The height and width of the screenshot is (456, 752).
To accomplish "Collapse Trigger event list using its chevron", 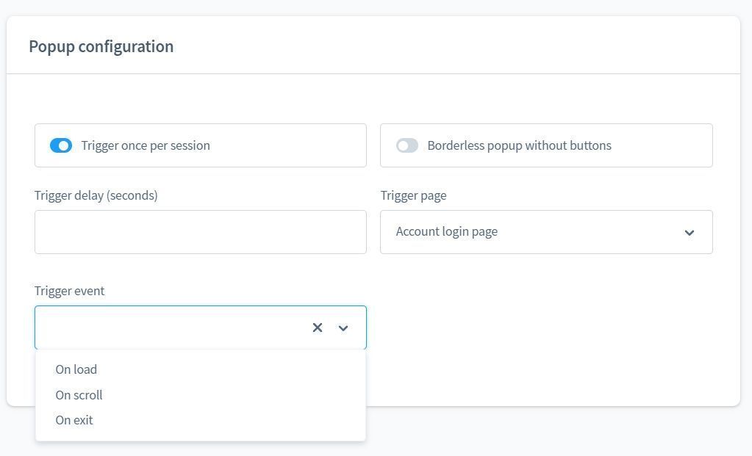I will tap(343, 328).
